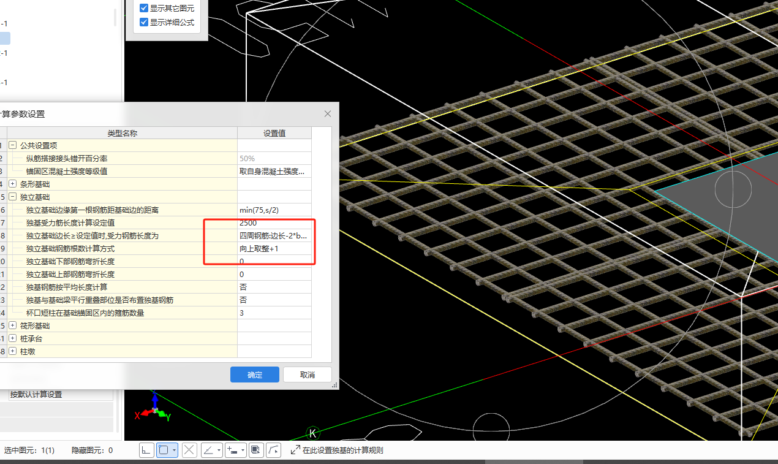Toggle the 显示其它图元 checkbox
The width and height of the screenshot is (778, 464).
tap(144, 8)
